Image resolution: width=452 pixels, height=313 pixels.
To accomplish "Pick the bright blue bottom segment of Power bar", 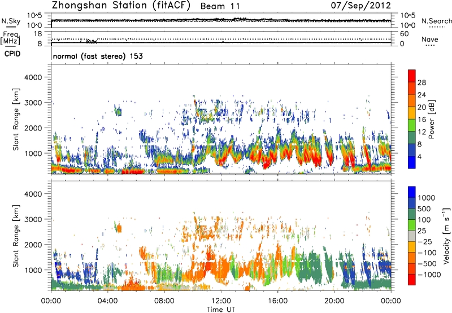I will tap(412, 163).
